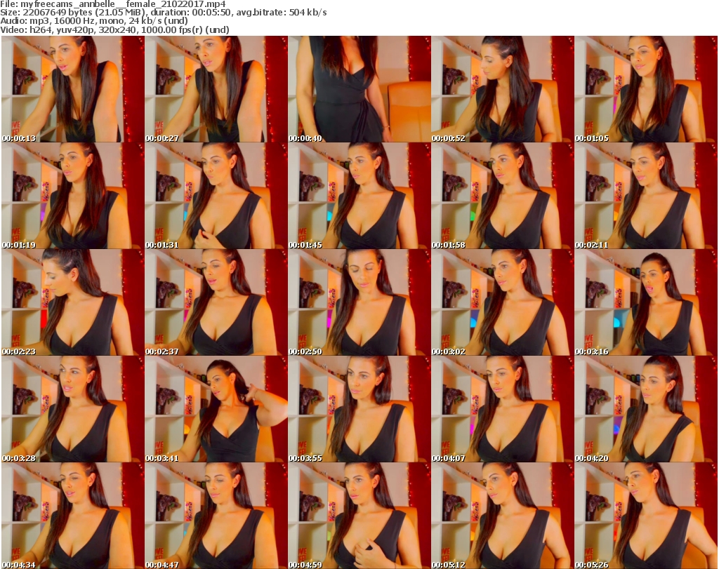Open the frame at 00:02:11
Screen dimensions: 719x569
[646, 196]
